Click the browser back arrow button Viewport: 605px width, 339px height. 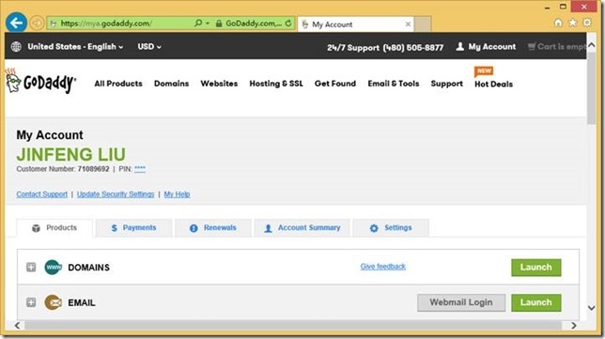16,23
